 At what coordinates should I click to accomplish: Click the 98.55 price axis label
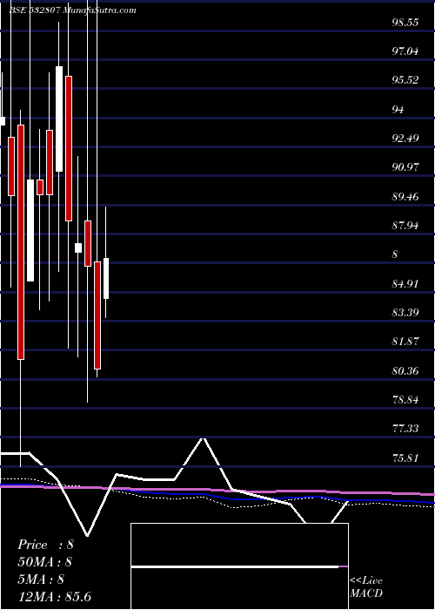pos(405,23)
